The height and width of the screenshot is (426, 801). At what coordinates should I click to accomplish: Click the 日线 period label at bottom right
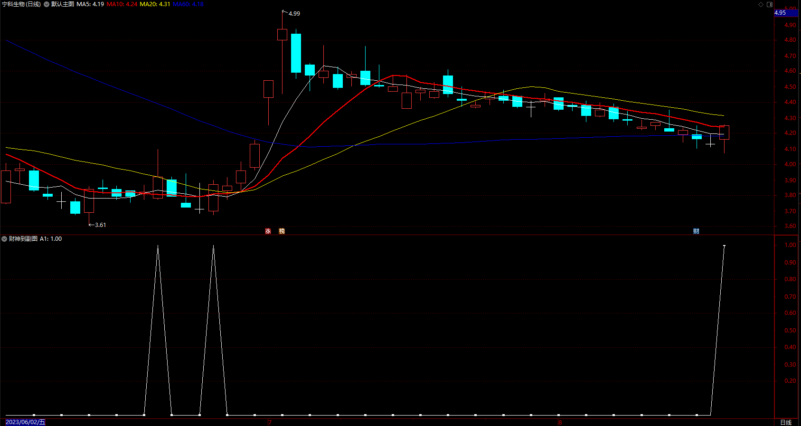click(x=786, y=422)
